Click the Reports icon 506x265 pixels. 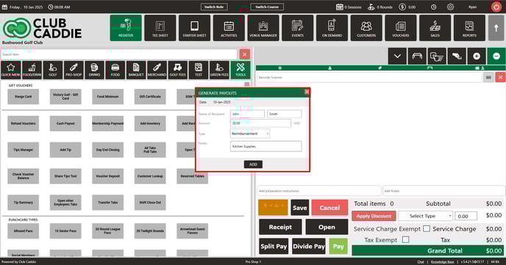point(469,28)
